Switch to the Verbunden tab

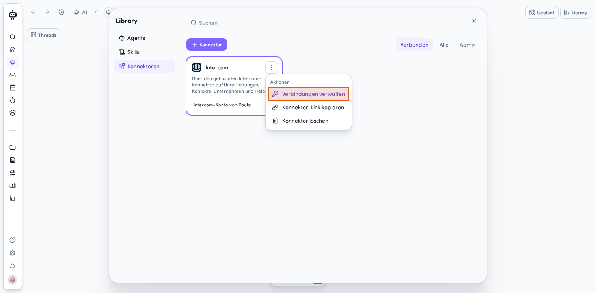[414, 45]
